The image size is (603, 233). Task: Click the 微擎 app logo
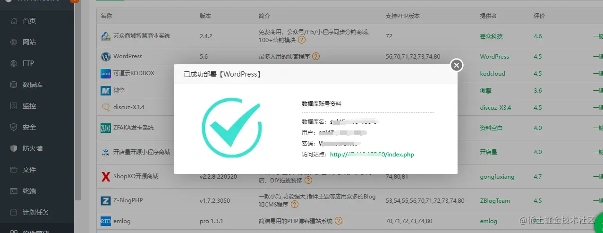coord(106,90)
